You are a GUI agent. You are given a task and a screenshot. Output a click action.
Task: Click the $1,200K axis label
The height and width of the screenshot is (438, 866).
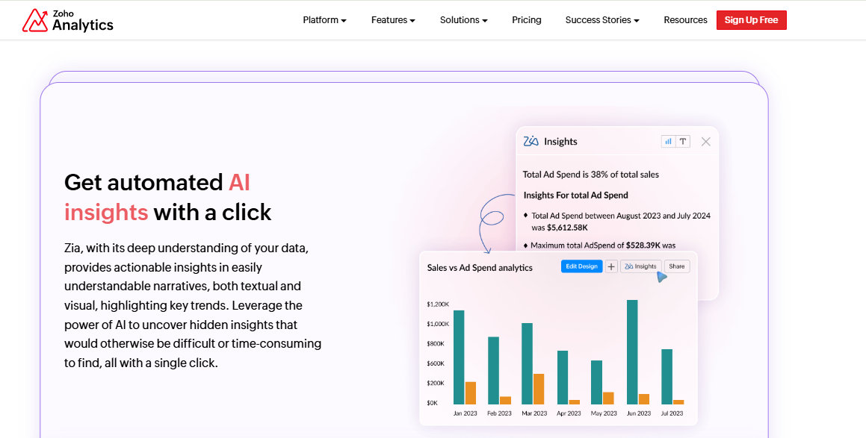click(437, 304)
